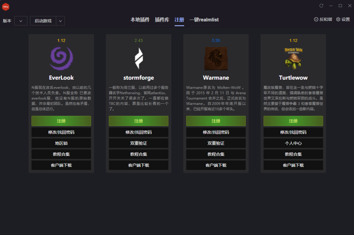
Task: Expand the arrow beside 启动游戏
Action: [60, 21]
